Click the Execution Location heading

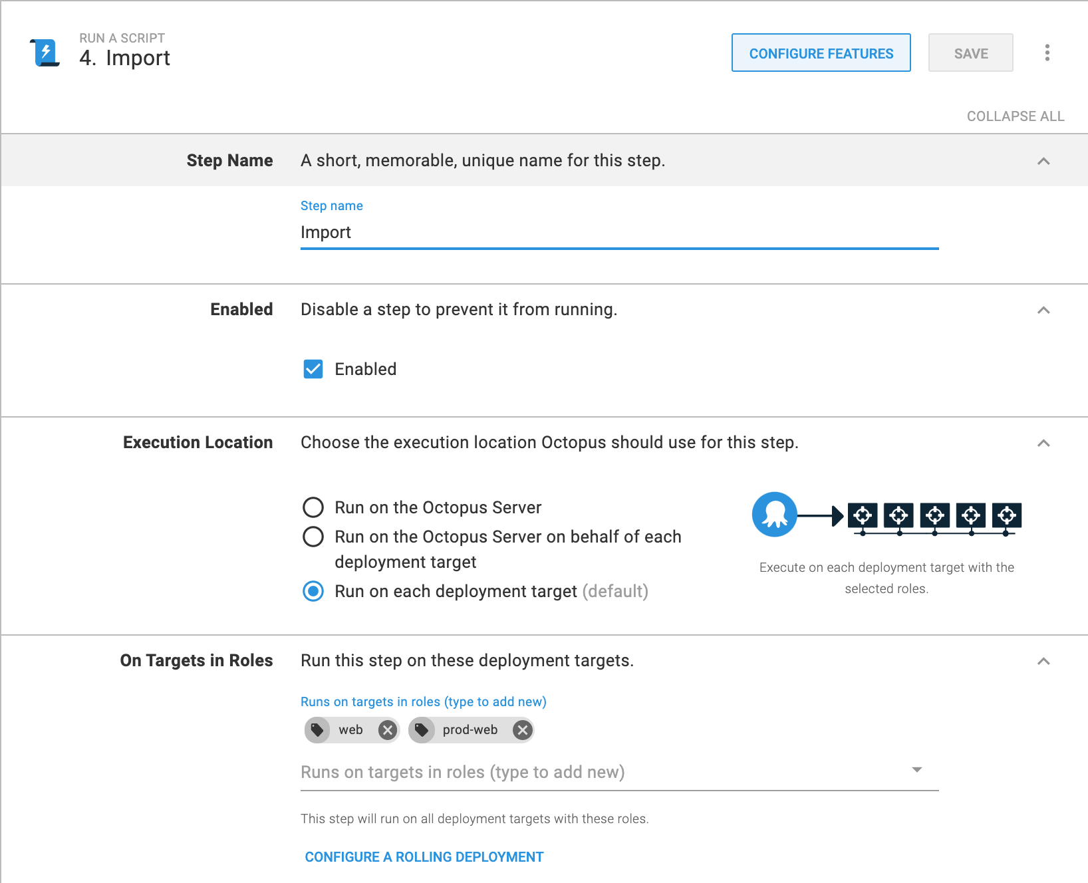pyautogui.click(x=198, y=443)
